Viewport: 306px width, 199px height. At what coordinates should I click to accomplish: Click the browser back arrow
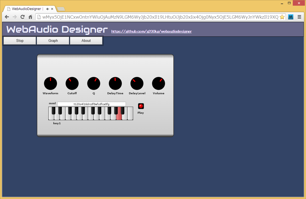7,17
